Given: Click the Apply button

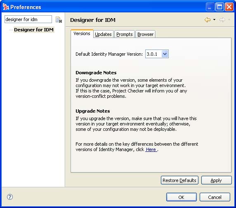Looking at the screenshot, I should click(x=216, y=180).
